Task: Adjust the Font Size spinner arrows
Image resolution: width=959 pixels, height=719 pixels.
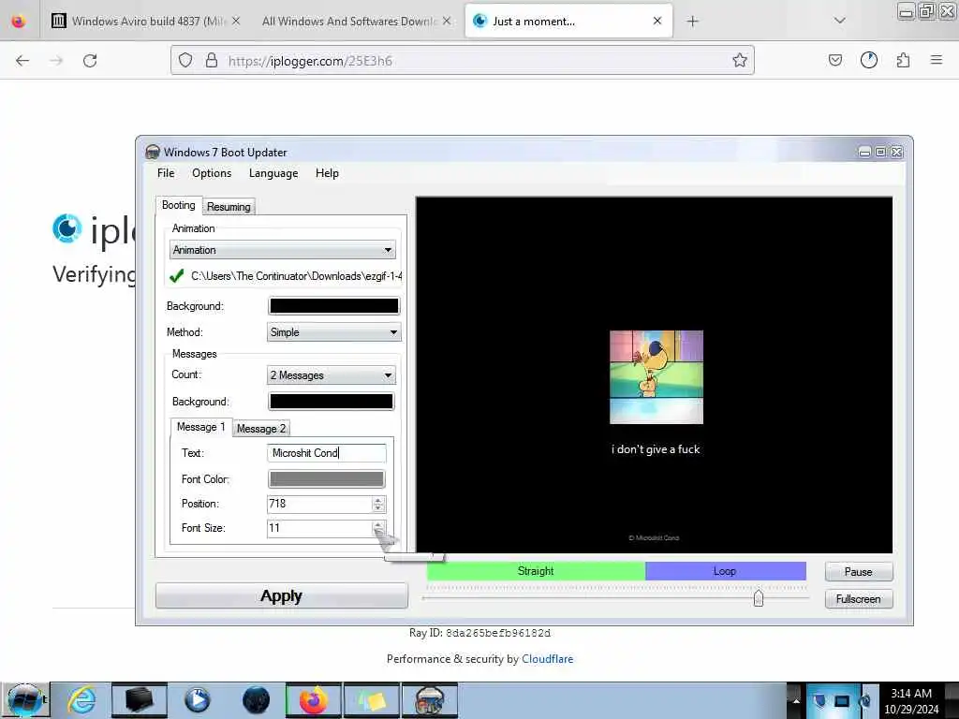Action: click(x=378, y=528)
